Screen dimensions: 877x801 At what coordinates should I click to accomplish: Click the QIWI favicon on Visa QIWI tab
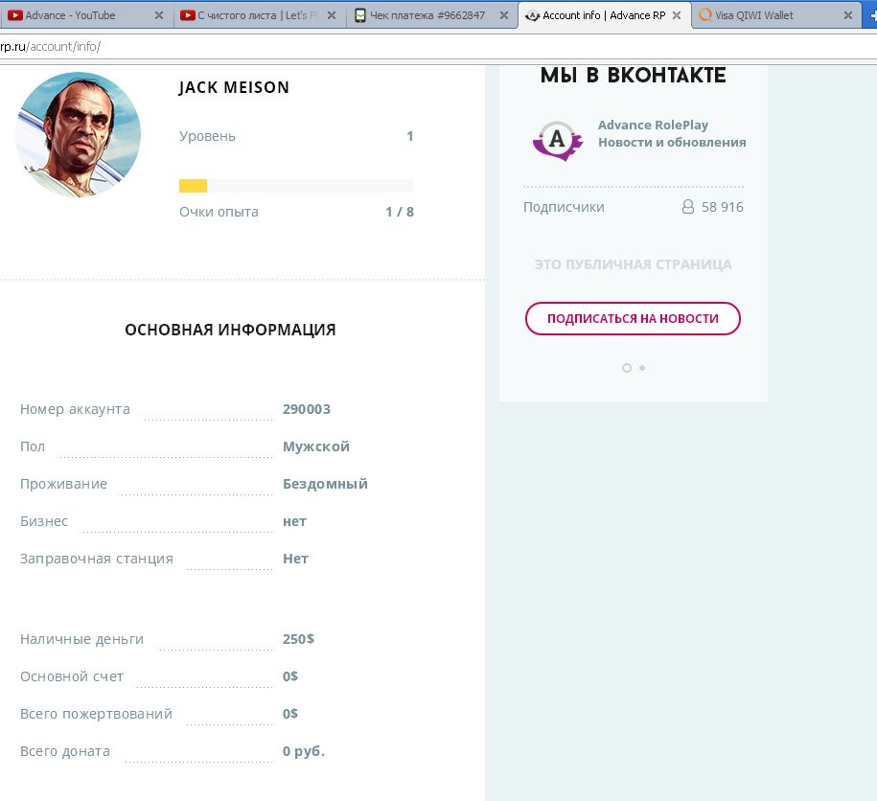click(x=705, y=15)
